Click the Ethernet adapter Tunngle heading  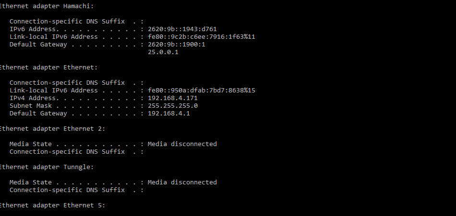[x=47, y=167]
